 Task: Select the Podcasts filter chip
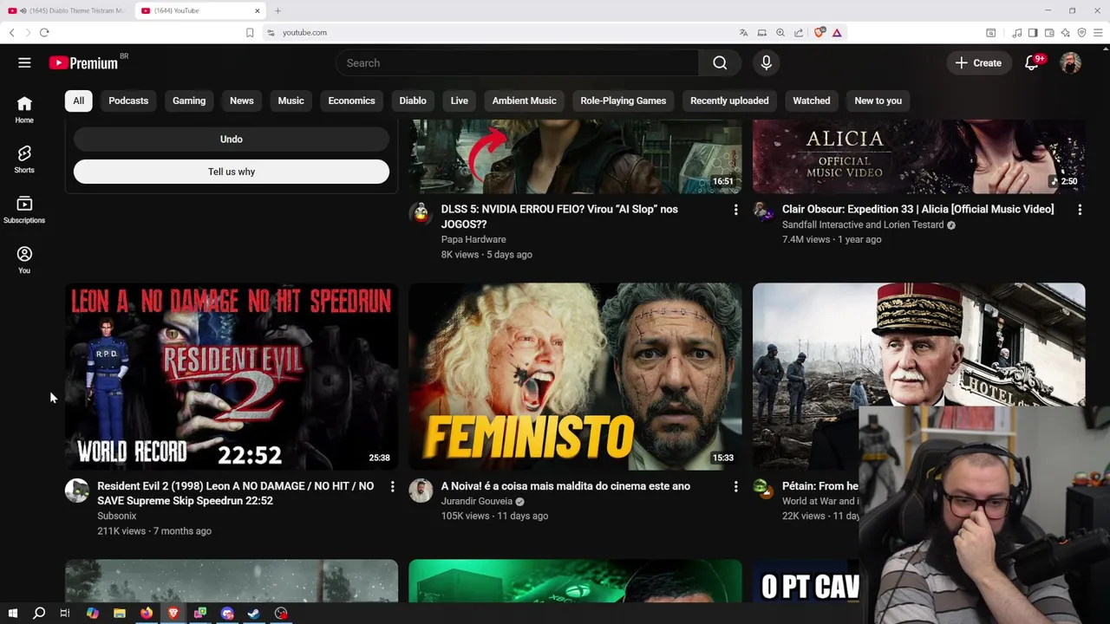coord(128,101)
